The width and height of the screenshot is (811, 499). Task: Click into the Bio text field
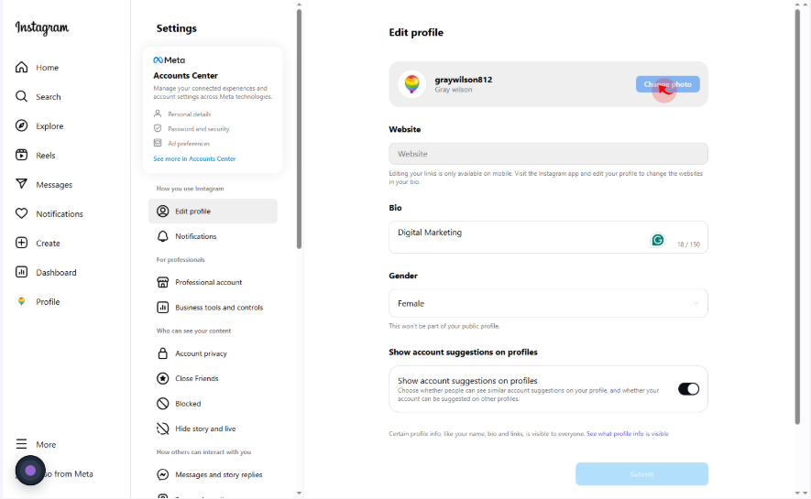[x=548, y=237]
